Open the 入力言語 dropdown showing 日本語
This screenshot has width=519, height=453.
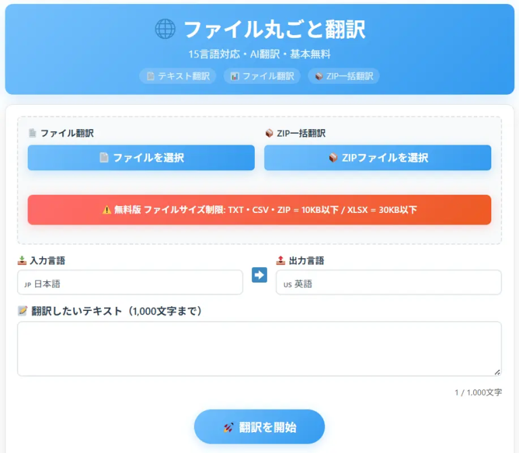pyautogui.click(x=130, y=283)
